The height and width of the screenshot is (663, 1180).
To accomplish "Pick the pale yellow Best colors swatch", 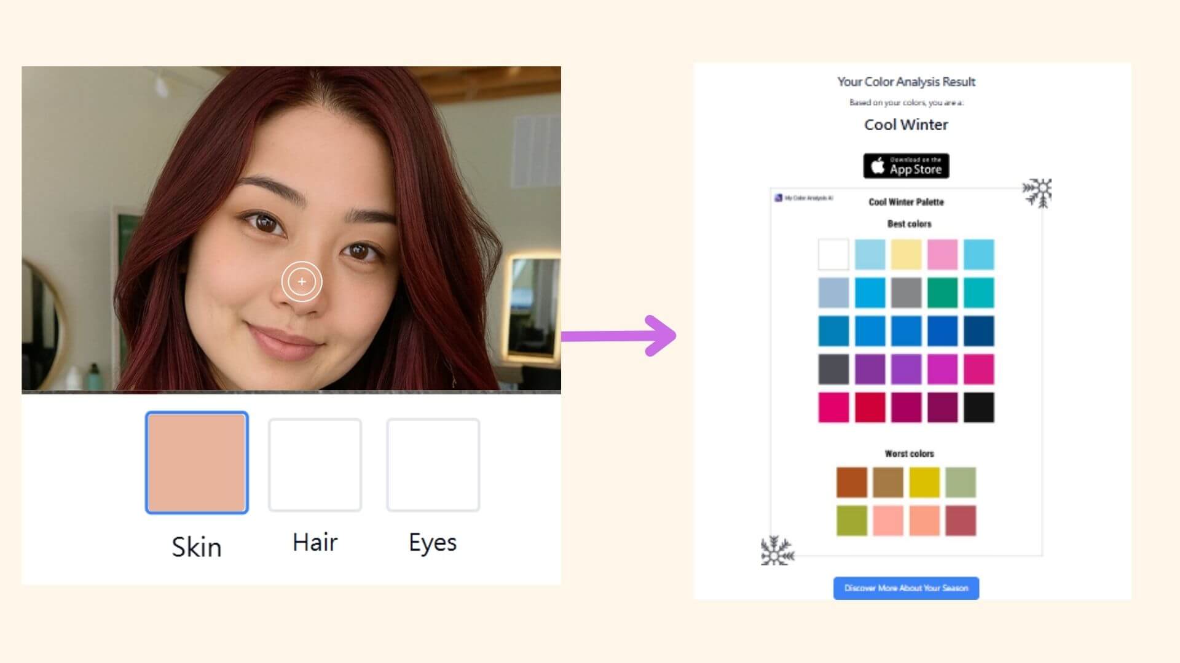I will 906,254.
